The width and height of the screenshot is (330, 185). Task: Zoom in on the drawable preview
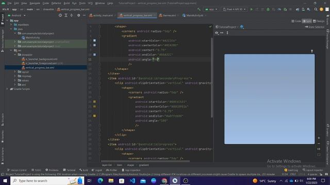click(x=319, y=138)
